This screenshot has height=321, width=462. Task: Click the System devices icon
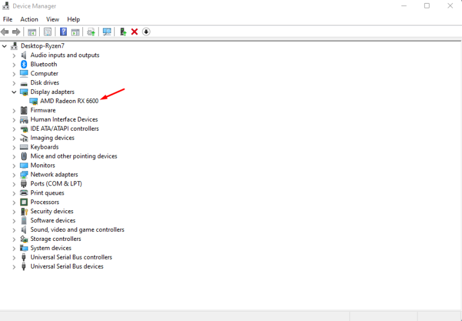click(x=24, y=248)
